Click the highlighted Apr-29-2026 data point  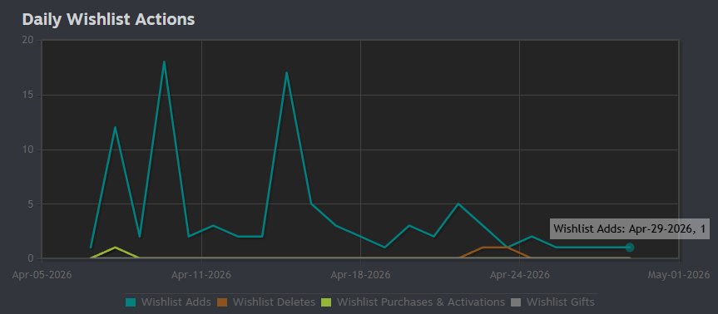630,248
